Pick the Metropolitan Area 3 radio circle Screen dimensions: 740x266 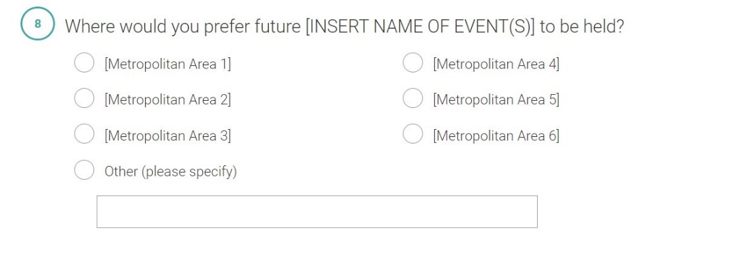click(x=84, y=135)
